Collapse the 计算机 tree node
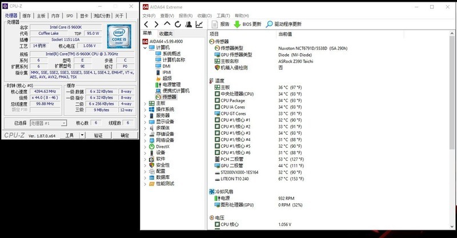The height and width of the screenshot is (238, 457). [x=145, y=47]
